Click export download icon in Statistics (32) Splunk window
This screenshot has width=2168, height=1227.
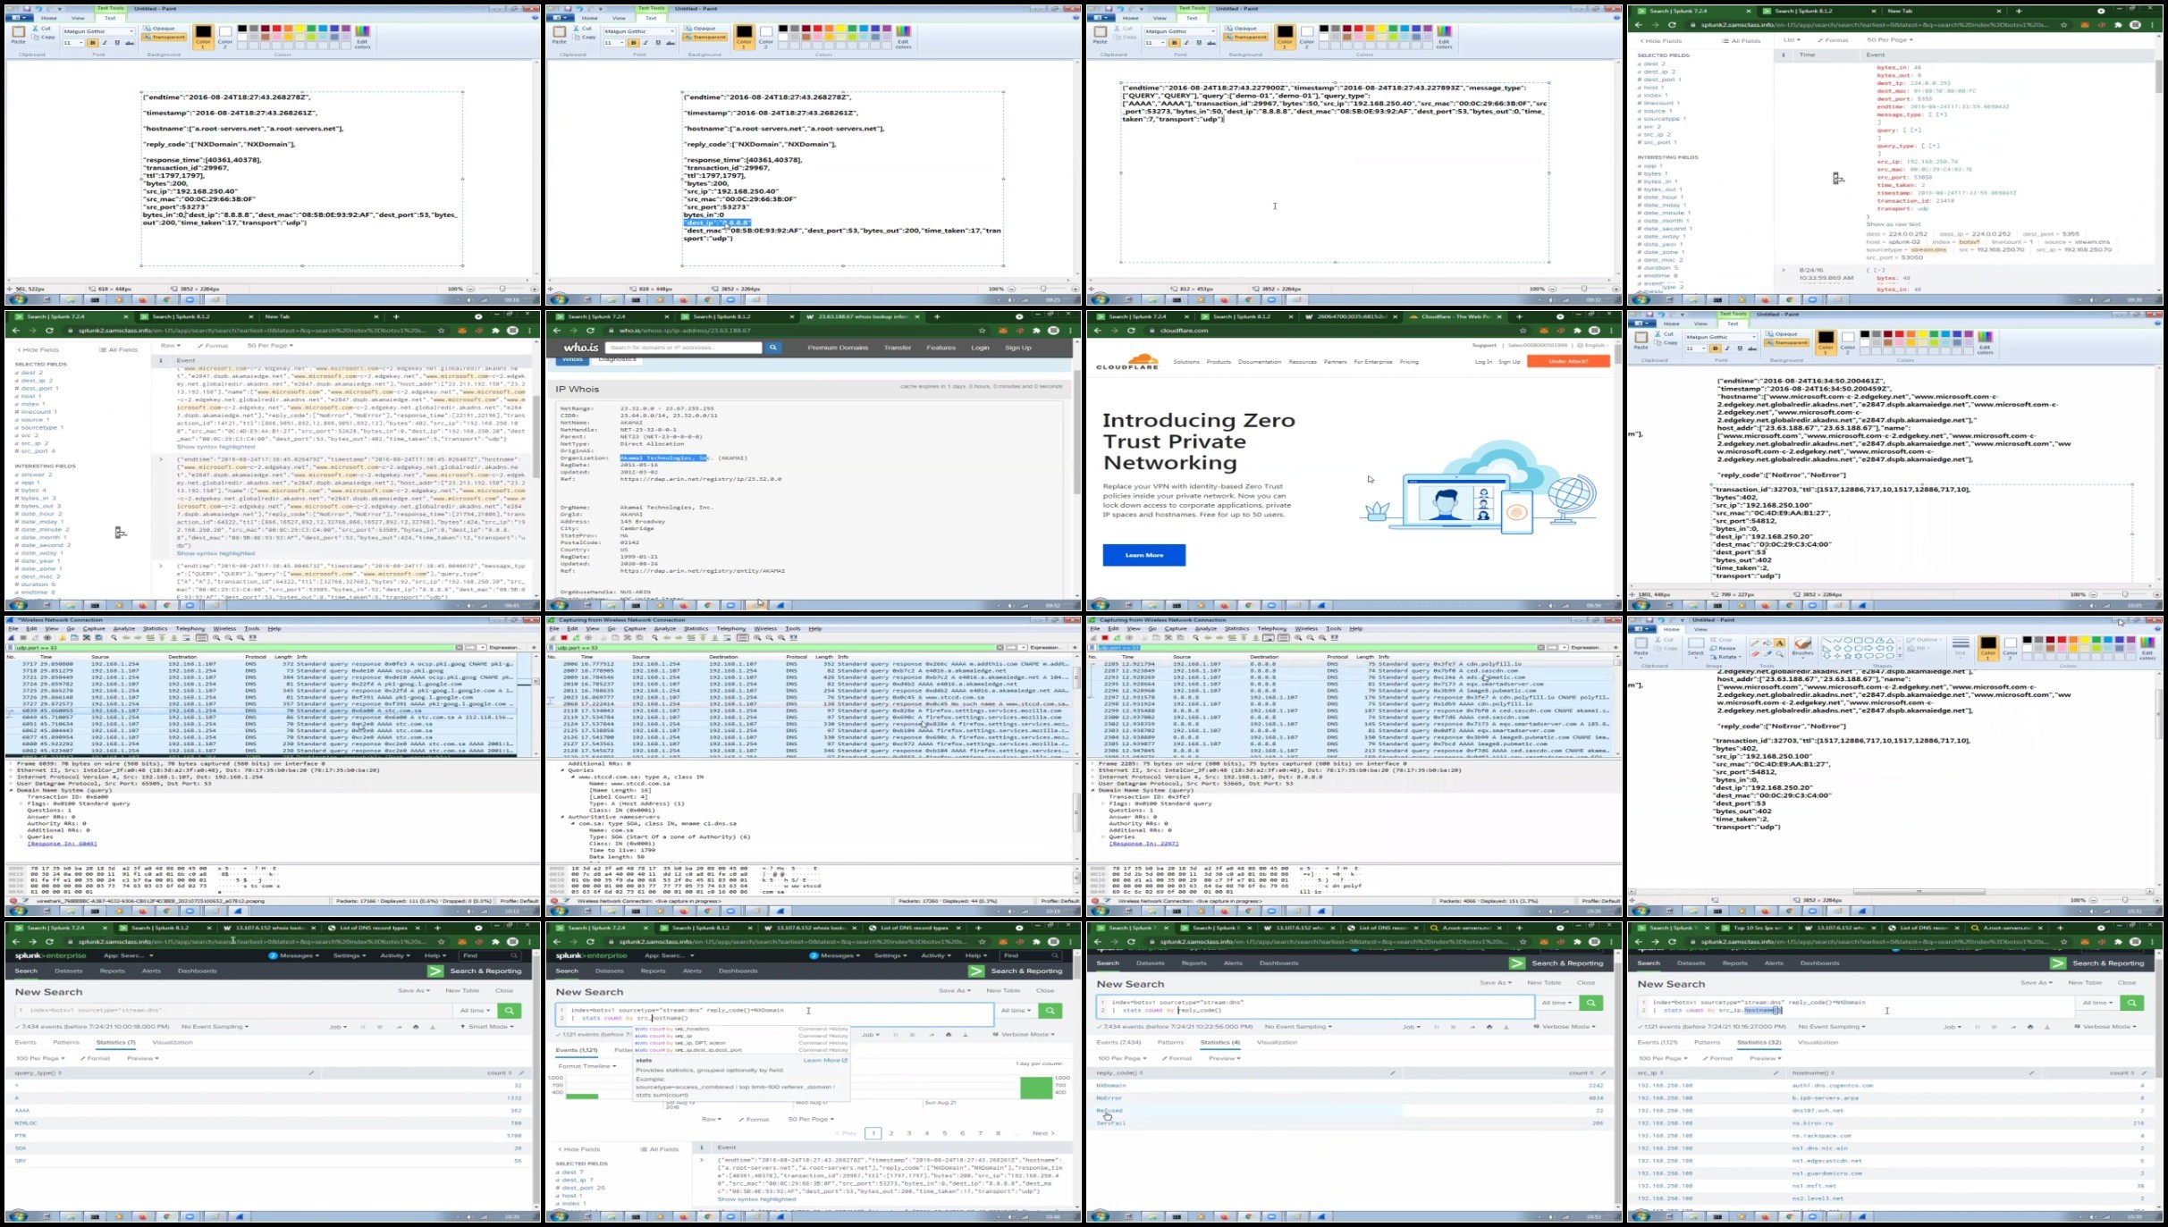[x=2047, y=1027]
